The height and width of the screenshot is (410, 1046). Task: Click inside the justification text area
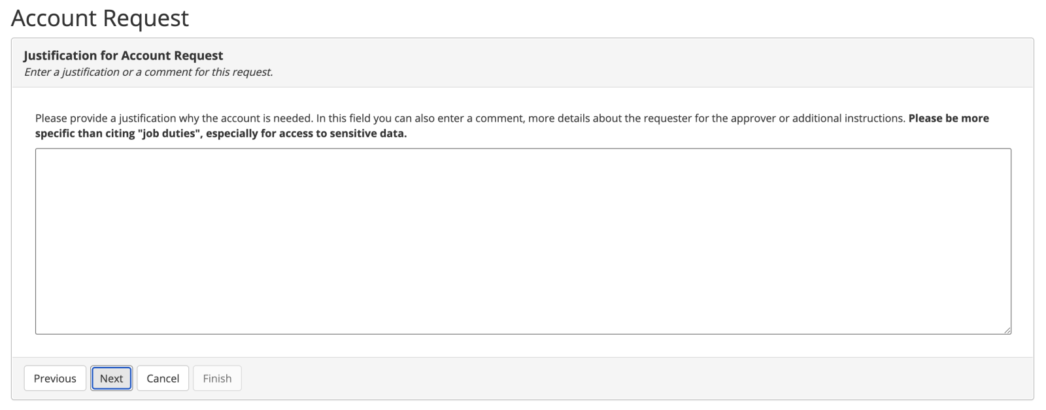point(523,241)
